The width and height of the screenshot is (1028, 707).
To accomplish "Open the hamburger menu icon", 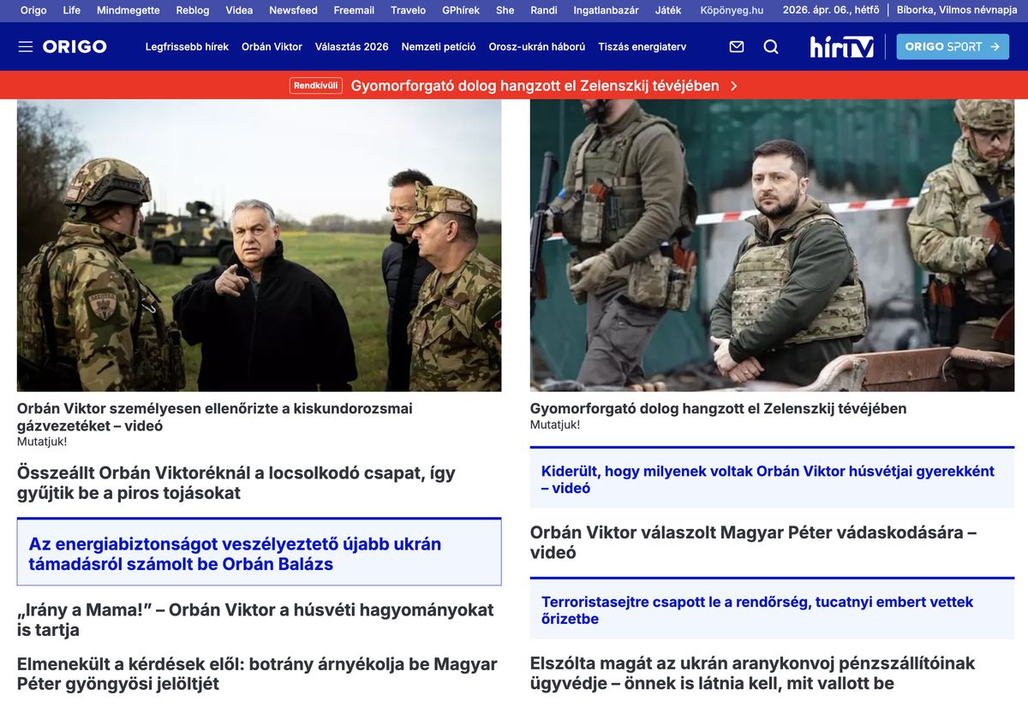I will [x=26, y=46].
